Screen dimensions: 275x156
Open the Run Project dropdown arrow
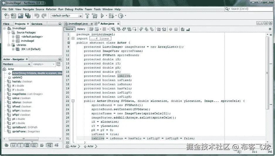106,16
